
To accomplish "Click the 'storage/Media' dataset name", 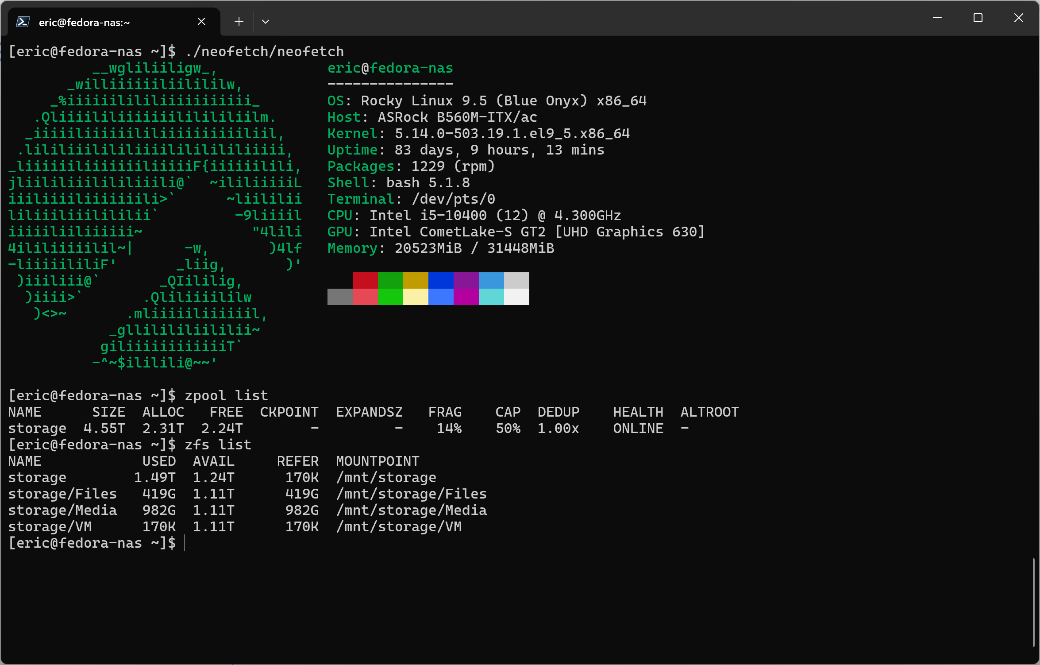I will [62, 510].
